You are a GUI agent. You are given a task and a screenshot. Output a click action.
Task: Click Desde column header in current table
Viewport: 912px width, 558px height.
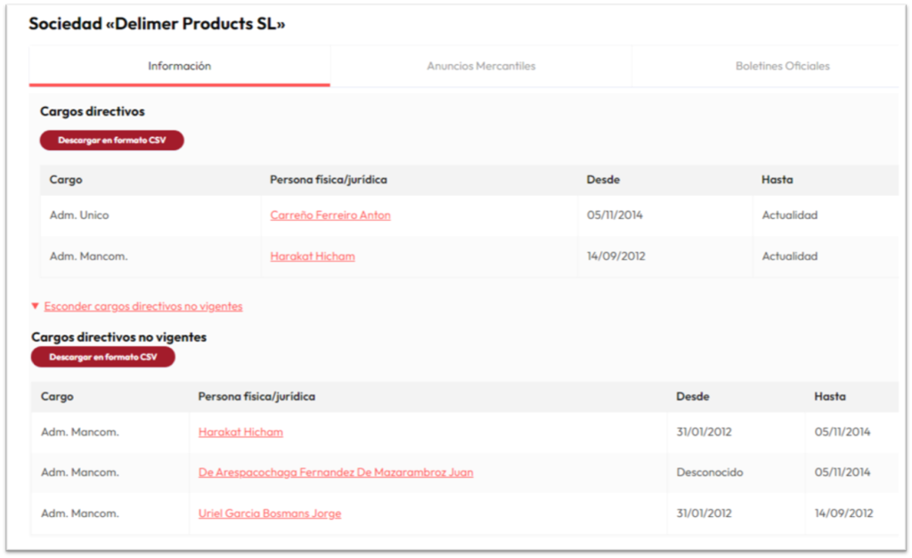[x=603, y=180]
